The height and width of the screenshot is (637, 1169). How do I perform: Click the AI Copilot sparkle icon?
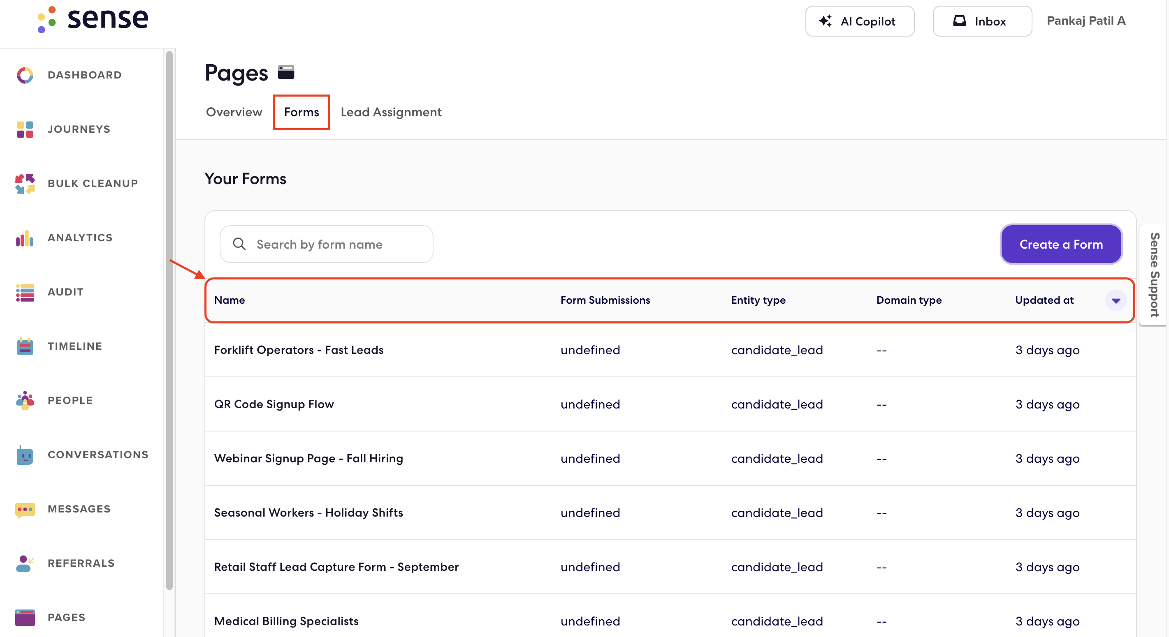826,21
